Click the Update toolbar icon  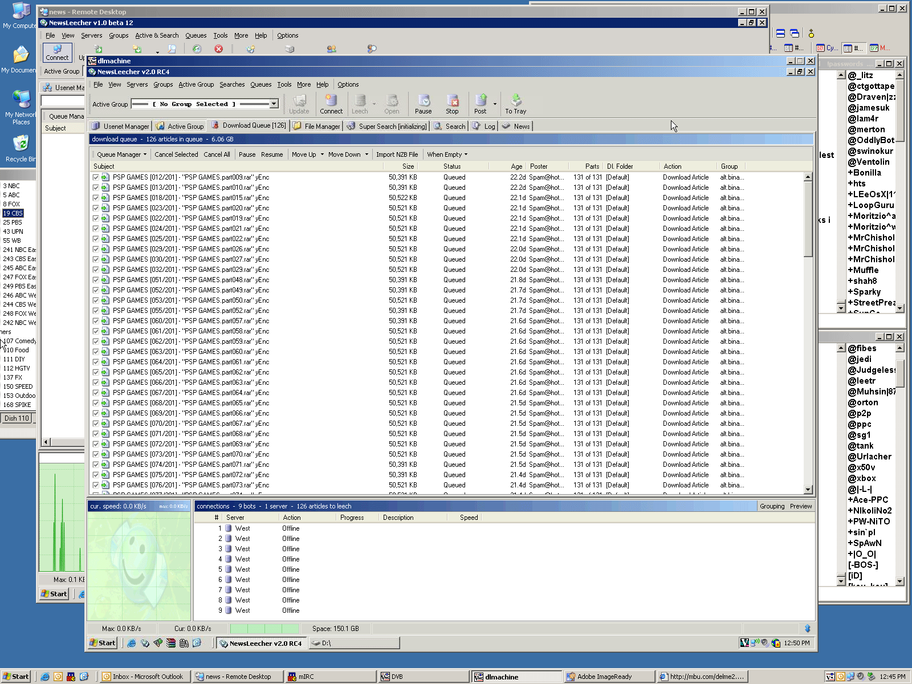(x=299, y=104)
